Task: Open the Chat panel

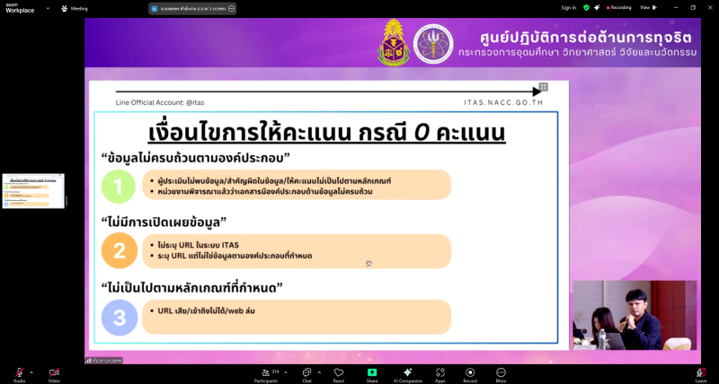Action: pos(306,372)
